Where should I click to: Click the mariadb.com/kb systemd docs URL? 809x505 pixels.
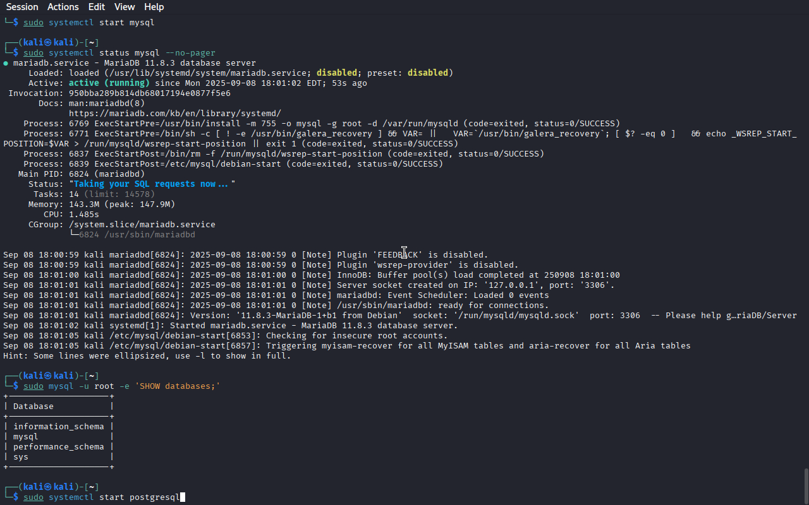click(175, 114)
